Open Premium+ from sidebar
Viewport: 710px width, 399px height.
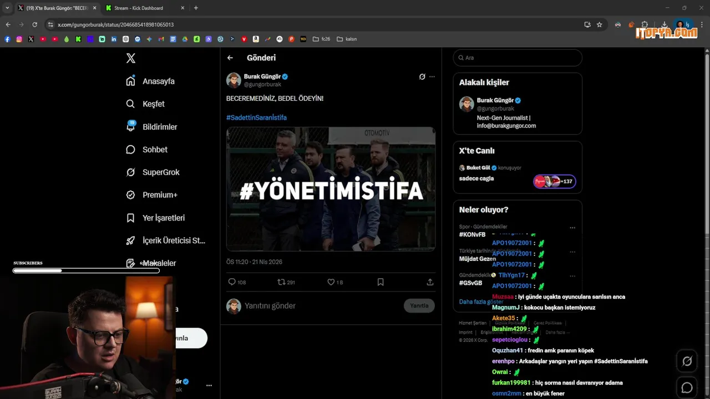(x=151, y=195)
